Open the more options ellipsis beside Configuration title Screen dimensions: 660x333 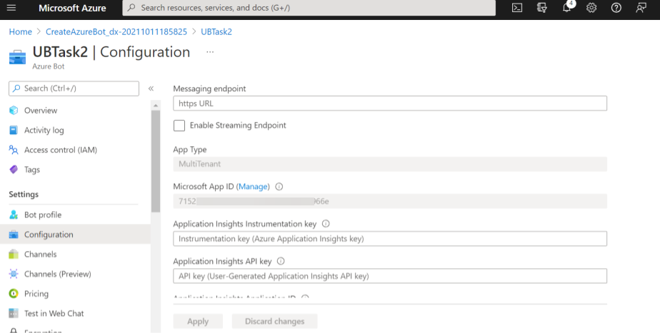coord(210,52)
